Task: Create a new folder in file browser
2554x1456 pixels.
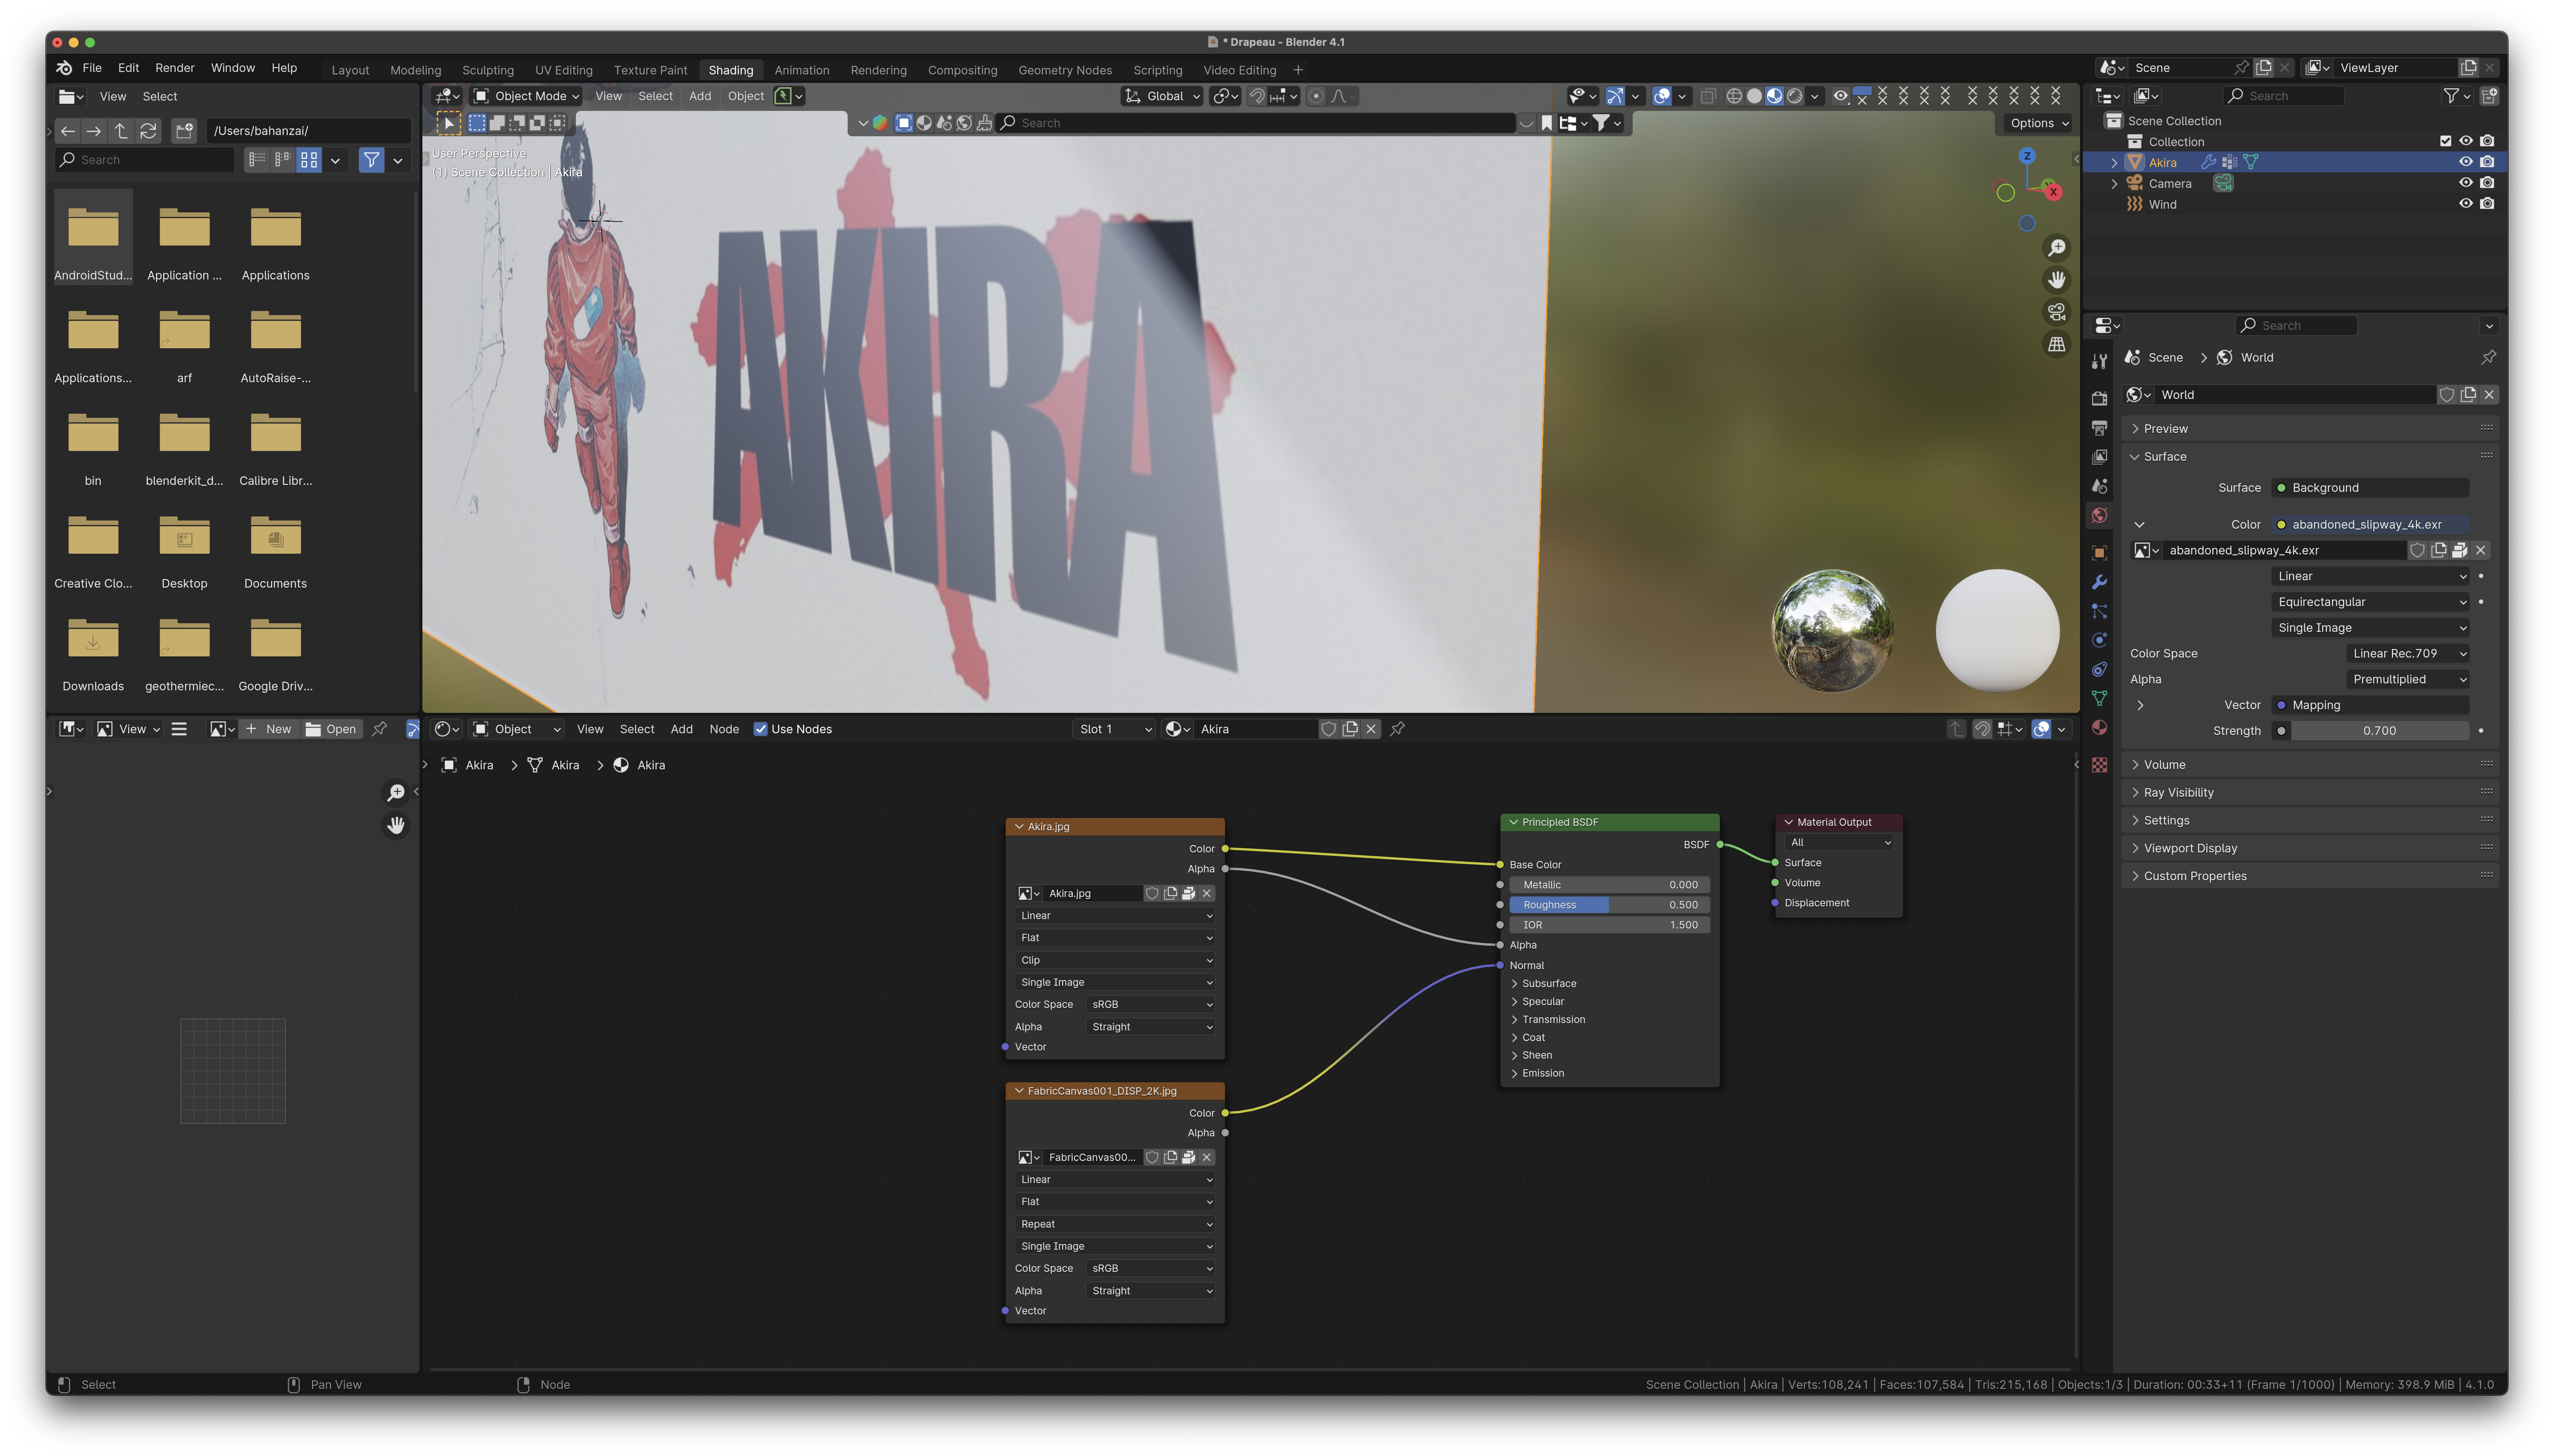Action: click(184, 131)
